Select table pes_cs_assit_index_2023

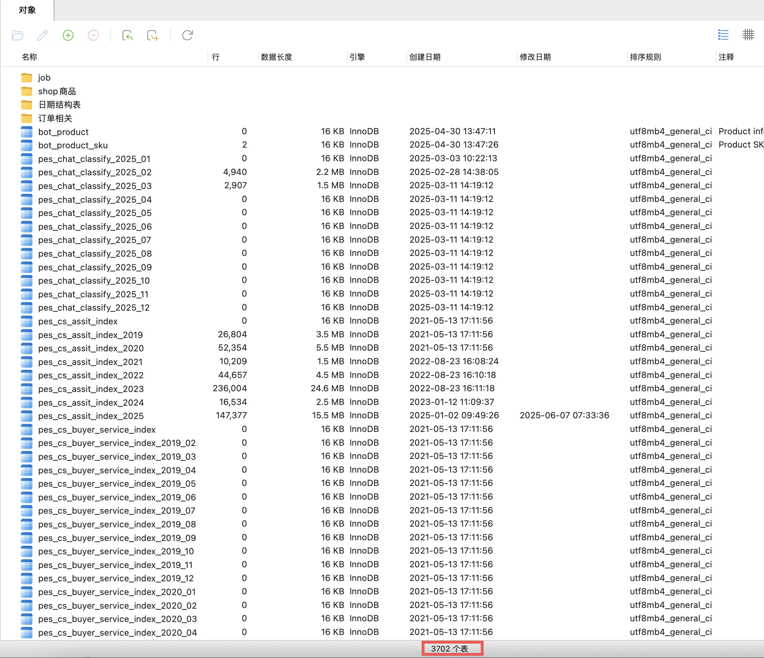coord(91,389)
